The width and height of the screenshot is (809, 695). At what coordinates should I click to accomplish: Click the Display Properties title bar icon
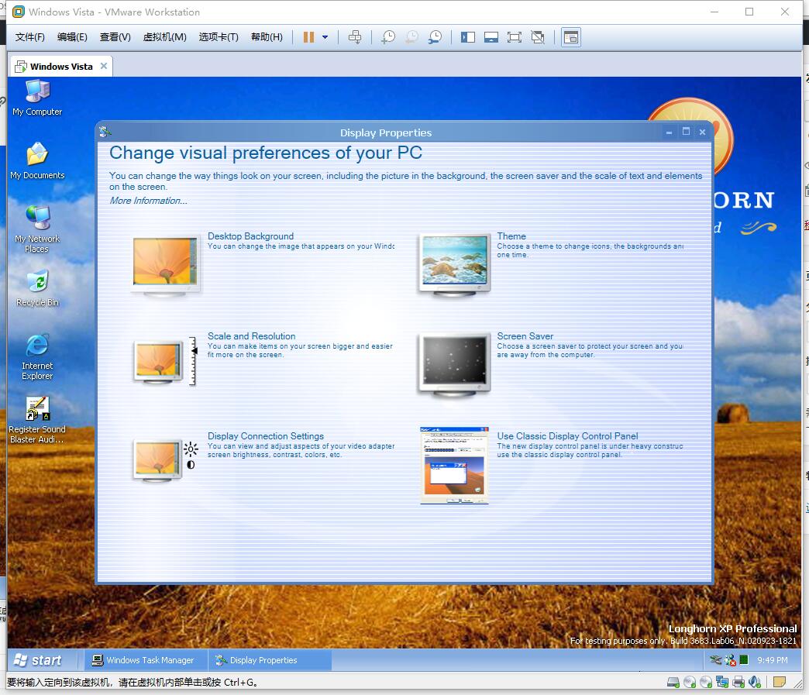pos(105,132)
